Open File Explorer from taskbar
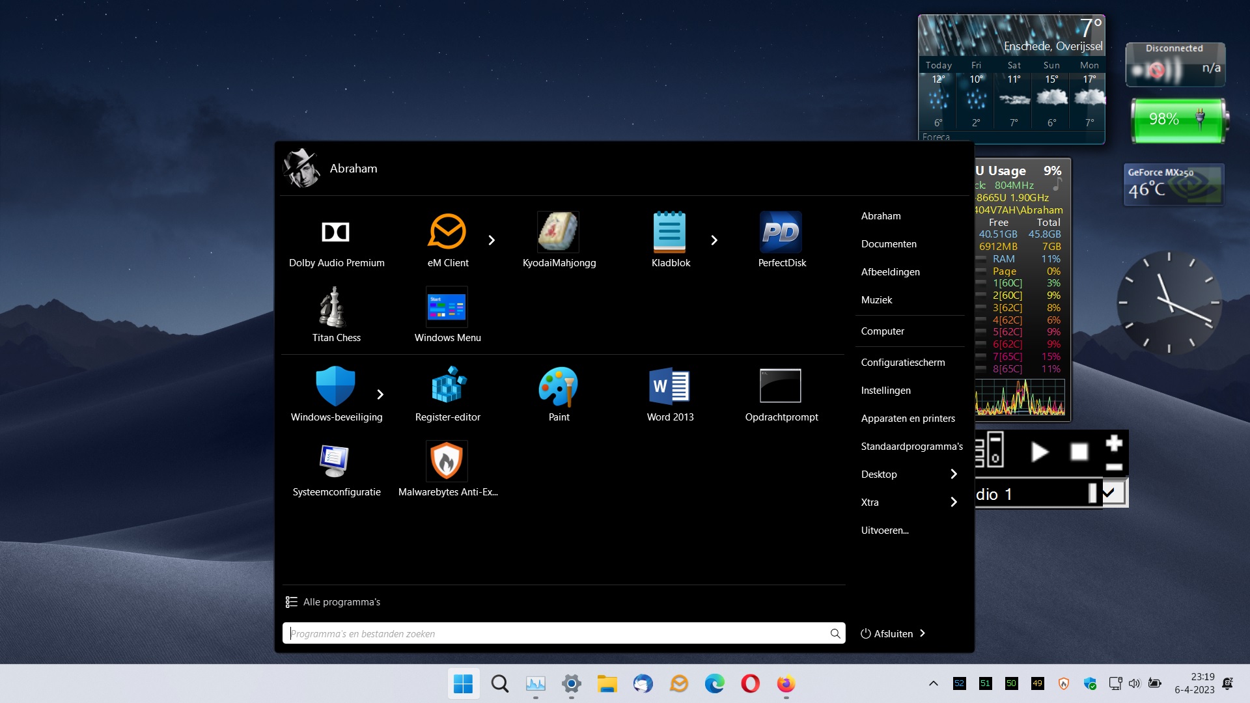1250x703 pixels. [x=607, y=683]
